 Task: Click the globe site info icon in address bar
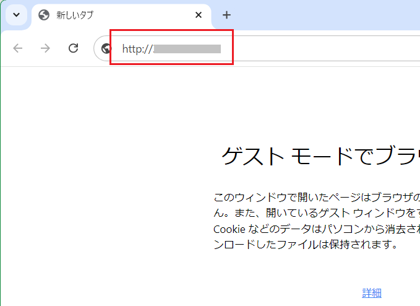(106, 48)
